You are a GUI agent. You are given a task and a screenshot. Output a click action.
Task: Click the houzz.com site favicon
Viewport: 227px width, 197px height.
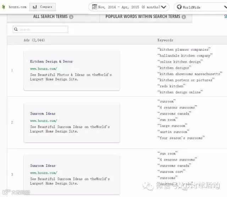[4, 7]
